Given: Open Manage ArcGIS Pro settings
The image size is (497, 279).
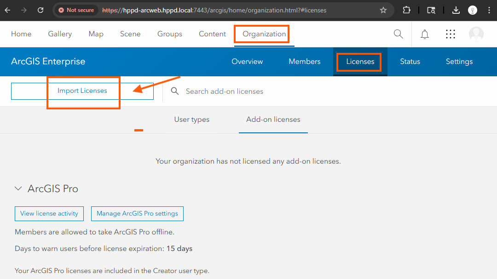Looking at the screenshot, I should click(x=137, y=214).
